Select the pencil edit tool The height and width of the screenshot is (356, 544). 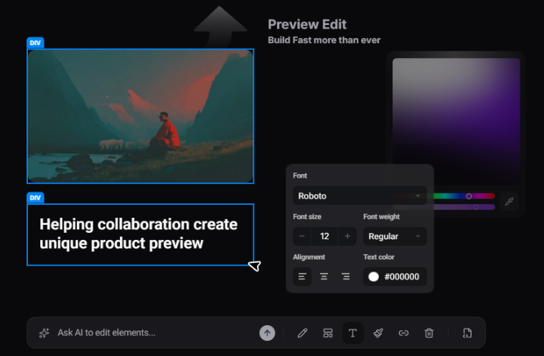click(x=303, y=333)
